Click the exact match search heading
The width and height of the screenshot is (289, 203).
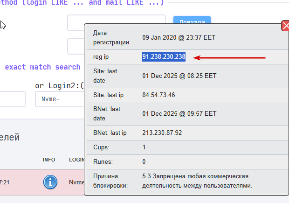tap(42, 67)
